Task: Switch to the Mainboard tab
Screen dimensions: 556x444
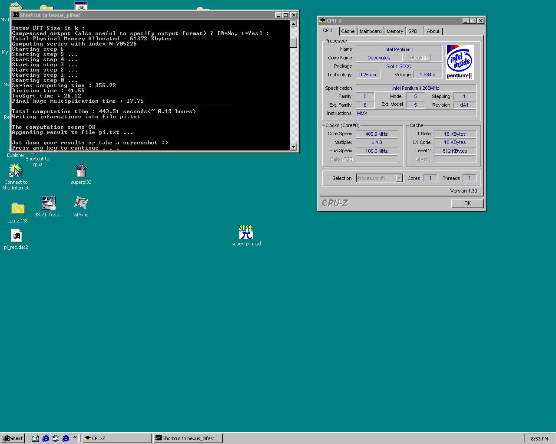Action: pos(371,31)
